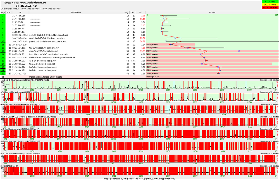Click the te3-3.franco15 hop 12 timeline graph
Screen dimensions: 279x180
click(x=140, y=97)
